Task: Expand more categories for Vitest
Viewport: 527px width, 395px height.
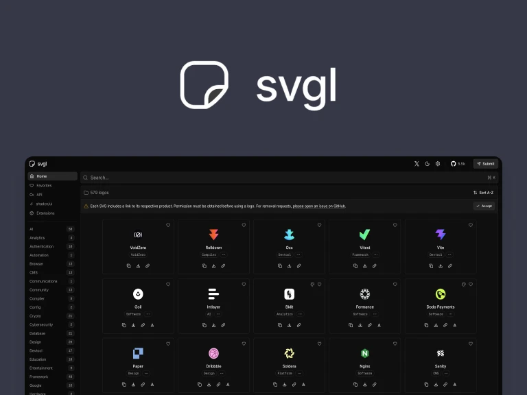Action: tap(376, 254)
